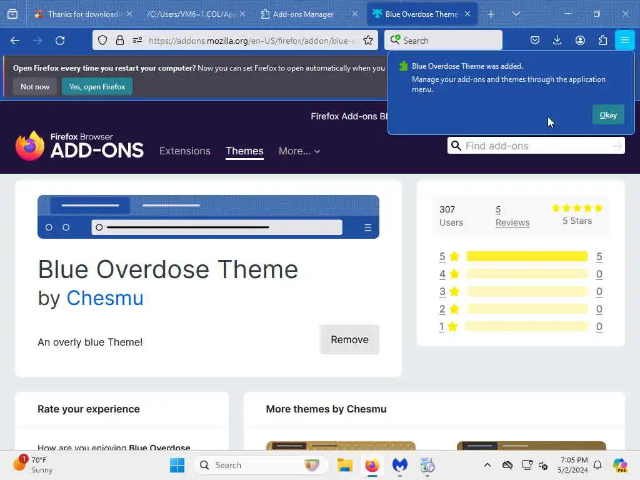Open Firefox View icon in tab strip
640x480 pixels.
click(x=12, y=14)
